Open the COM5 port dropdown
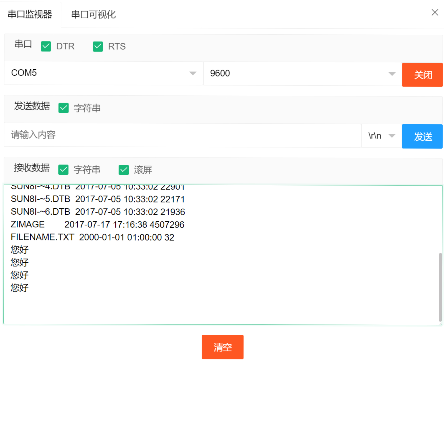The height and width of the screenshot is (444, 444). 103,73
